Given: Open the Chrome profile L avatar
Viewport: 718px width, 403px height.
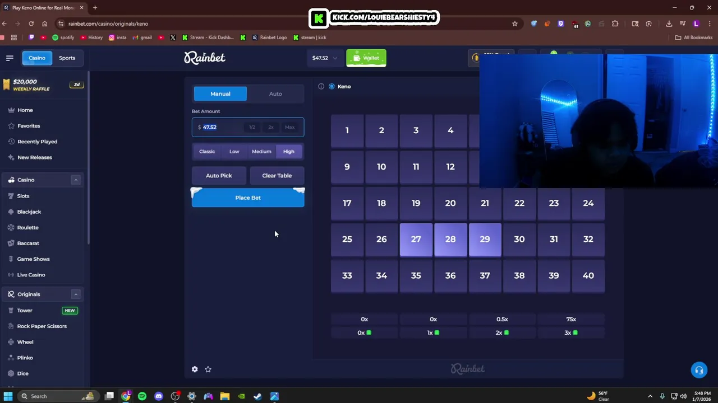Looking at the screenshot, I should click(x=696, y=24).
